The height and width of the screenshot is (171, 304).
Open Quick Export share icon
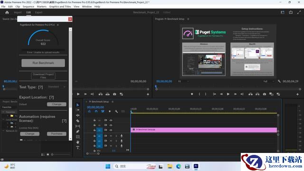[x=291, y=12]
